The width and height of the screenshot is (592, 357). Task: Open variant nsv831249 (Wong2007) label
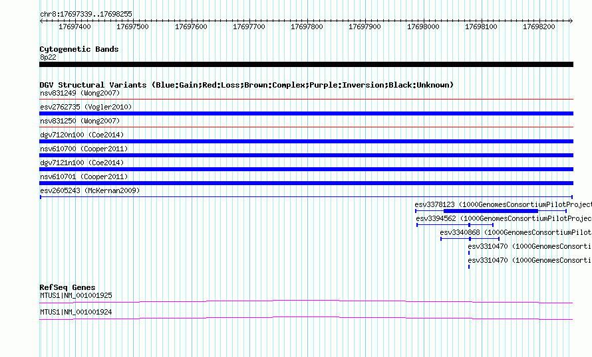(x=80, y=93)
